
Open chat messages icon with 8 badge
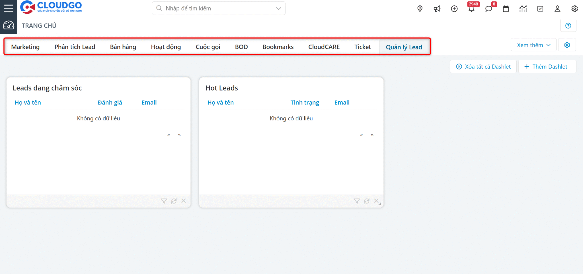click(x=489, y=8)
